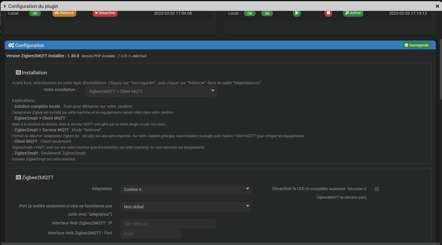This screenshot has width=442, height=245.
Task: Click the Client MQTT : Client seulement line
Action: tap(42, 141)
